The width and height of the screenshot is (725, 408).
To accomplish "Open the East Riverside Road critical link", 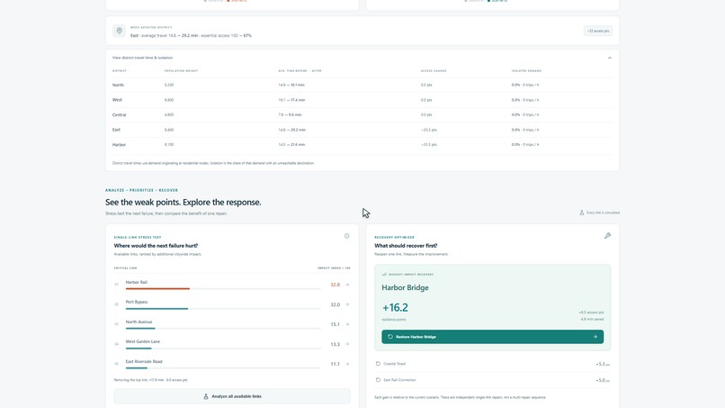I will [232, 364].
